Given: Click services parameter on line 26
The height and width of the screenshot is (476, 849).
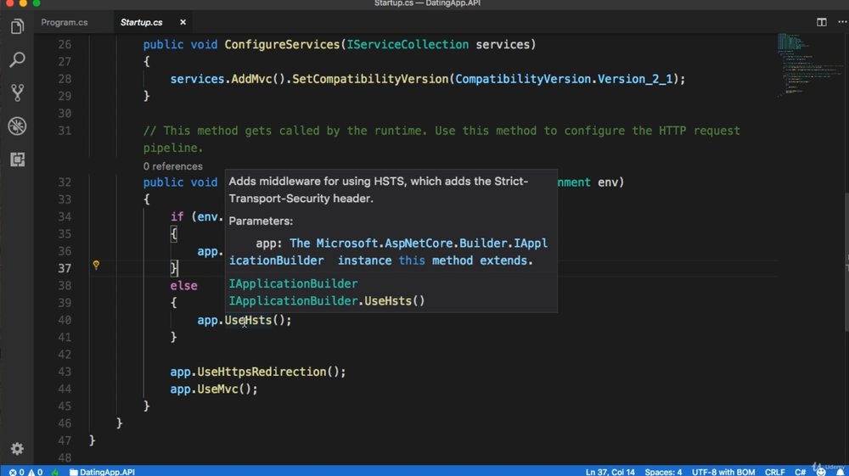Looking at the screenshot, I should click(x=503, y=44).
